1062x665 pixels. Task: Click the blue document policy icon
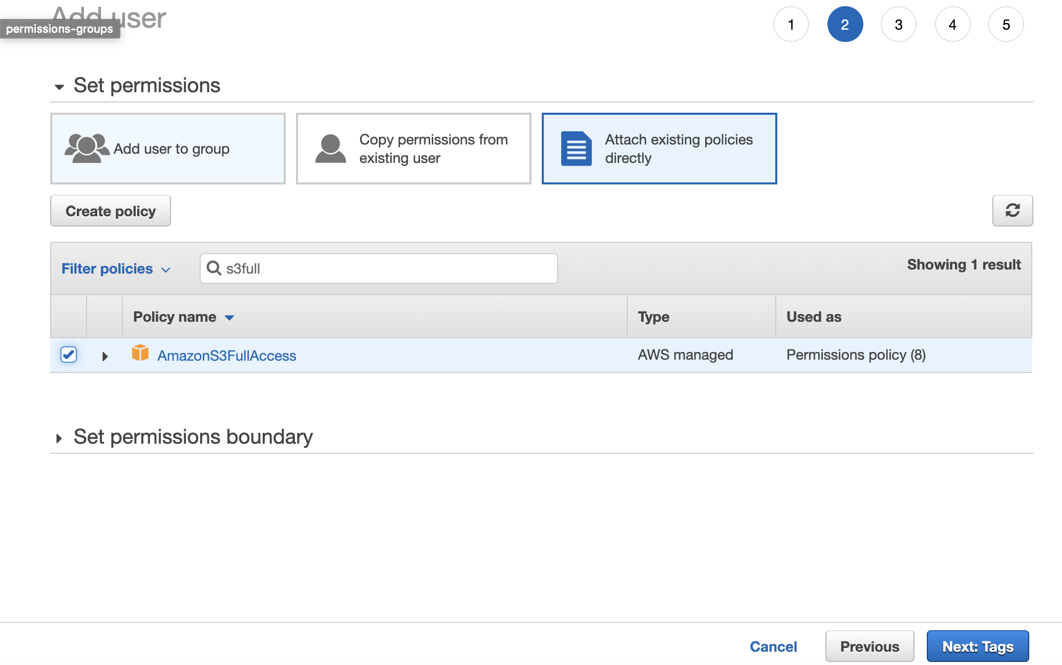pos(576,149)
